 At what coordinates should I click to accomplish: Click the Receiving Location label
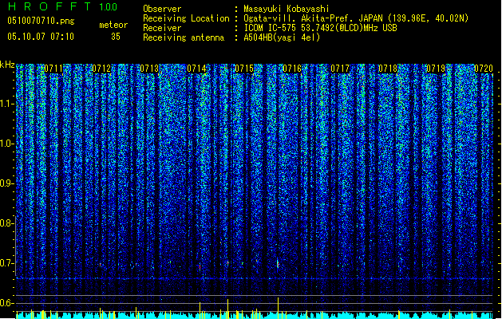click(x=186, y=18)
